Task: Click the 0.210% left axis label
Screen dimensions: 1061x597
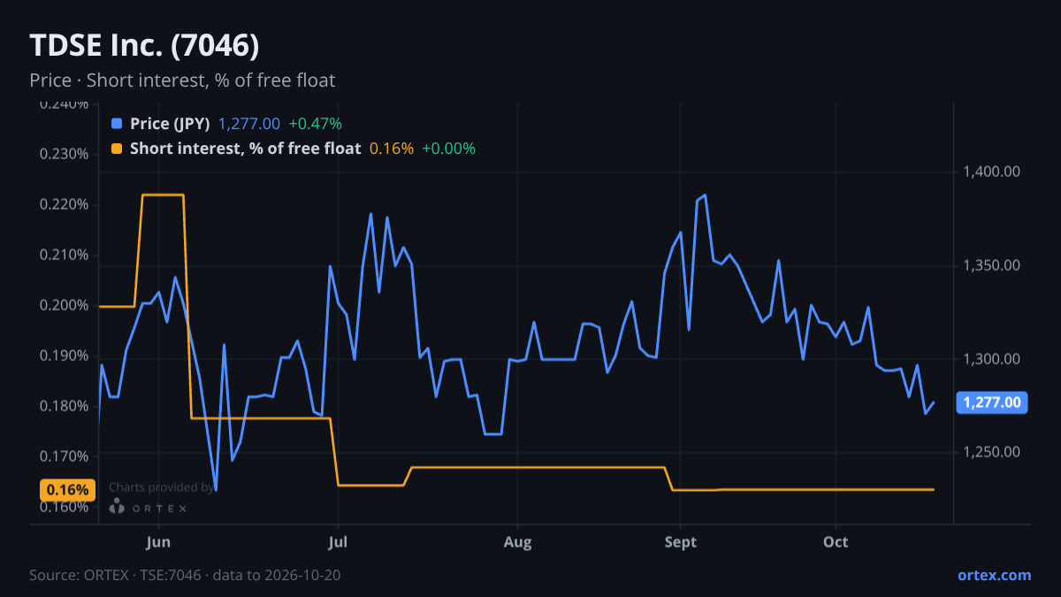Action: (65, 255)
